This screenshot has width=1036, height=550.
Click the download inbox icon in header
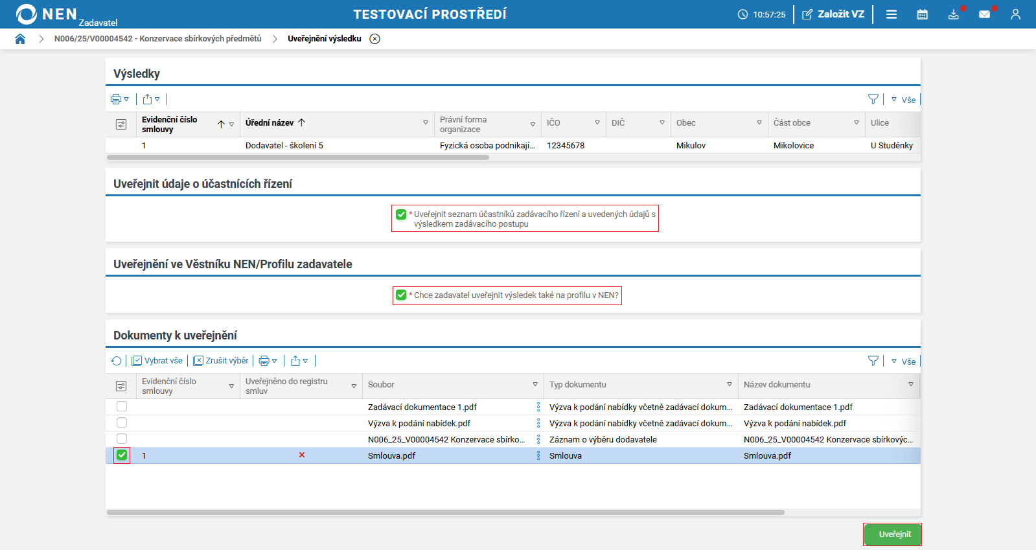953,14
